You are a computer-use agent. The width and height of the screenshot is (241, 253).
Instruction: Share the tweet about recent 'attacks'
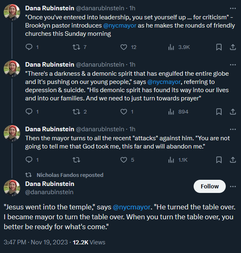coord(233,160)
